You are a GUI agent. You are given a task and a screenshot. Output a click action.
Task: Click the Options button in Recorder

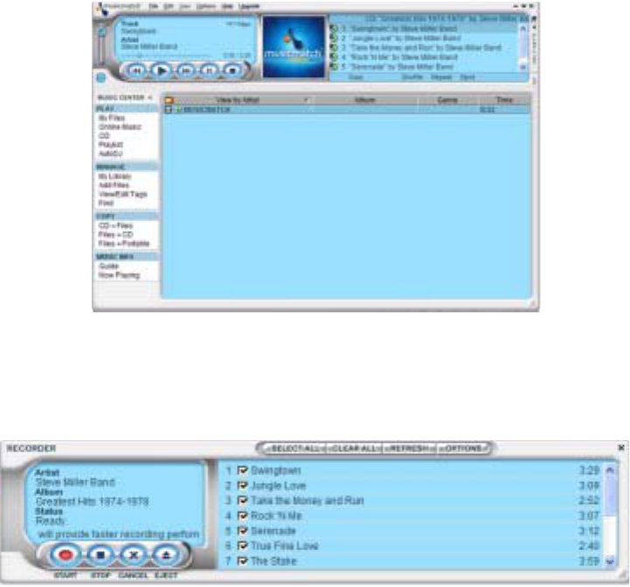pyautogui.click(x=463, y=448)
